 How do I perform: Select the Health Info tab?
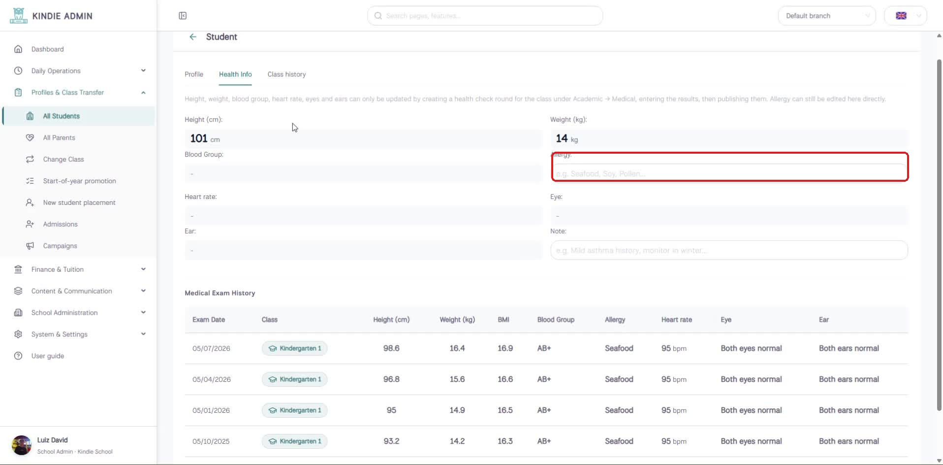[x=235, y=74]
